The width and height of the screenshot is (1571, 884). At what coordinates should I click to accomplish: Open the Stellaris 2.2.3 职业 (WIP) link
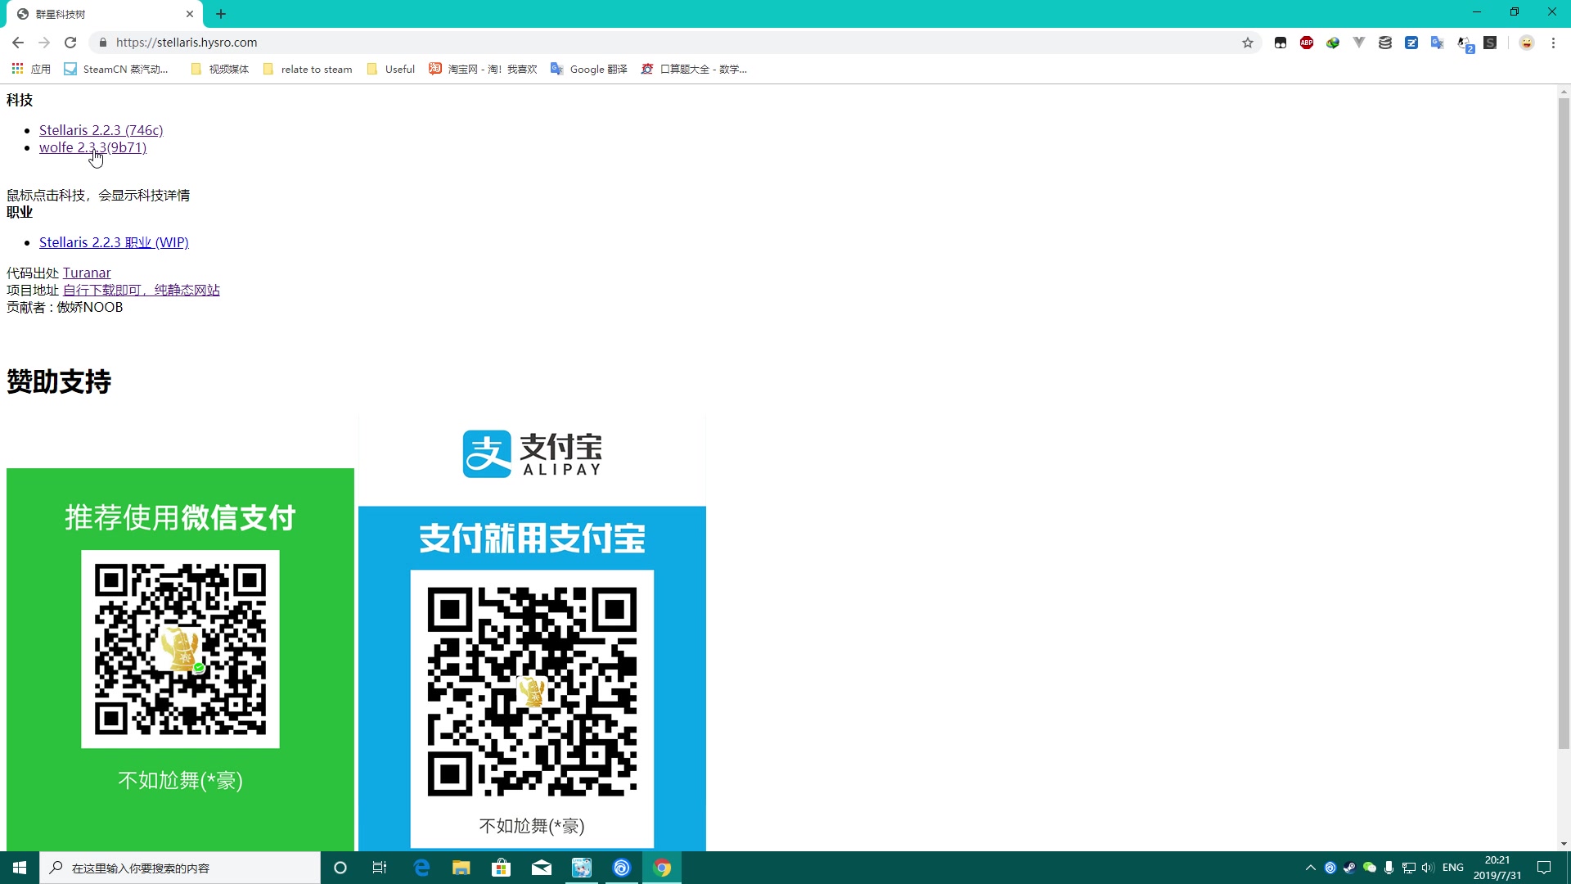pos(114,242)
